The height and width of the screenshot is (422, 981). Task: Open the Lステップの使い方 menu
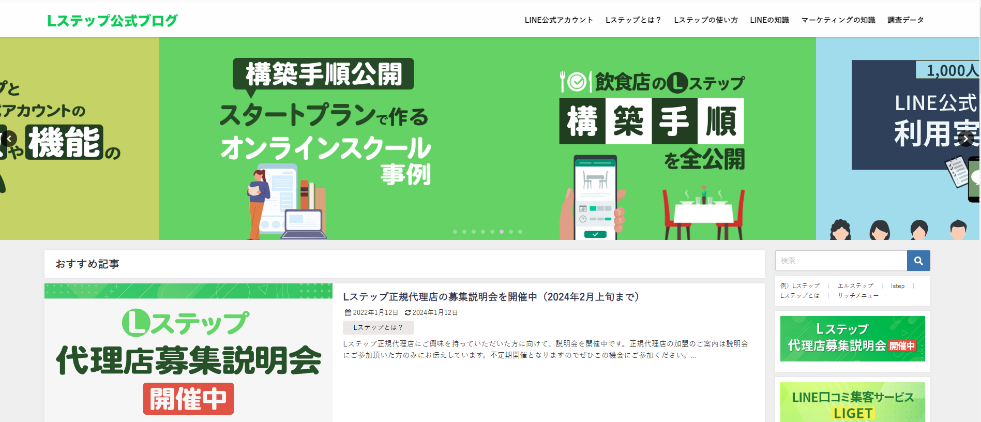pos(706,20)
